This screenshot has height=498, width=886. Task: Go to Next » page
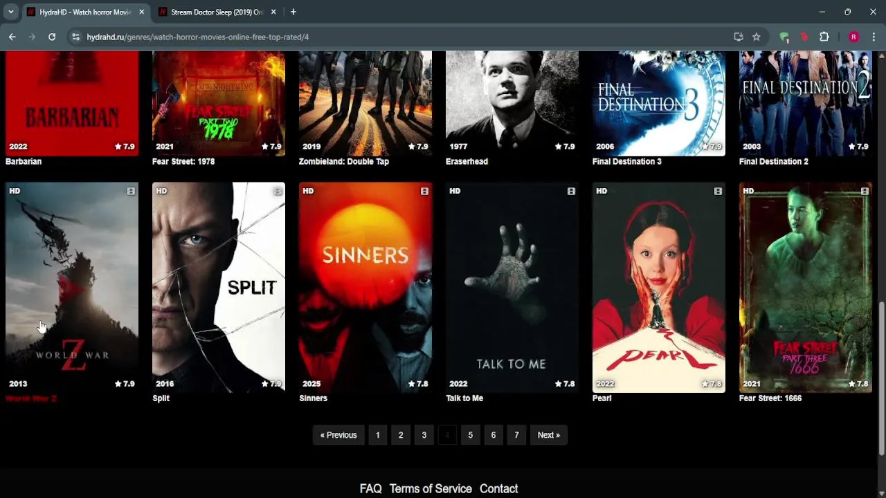[549, 435]
